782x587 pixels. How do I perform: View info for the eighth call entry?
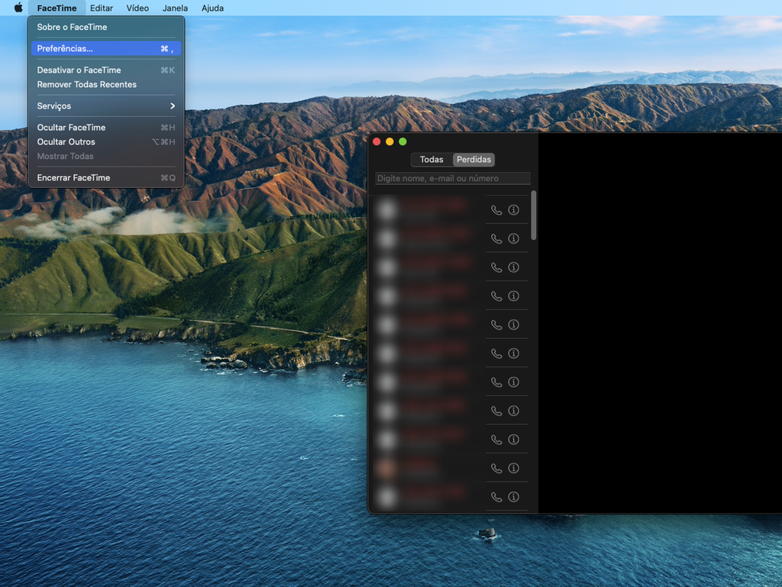(x=513, y=410)
